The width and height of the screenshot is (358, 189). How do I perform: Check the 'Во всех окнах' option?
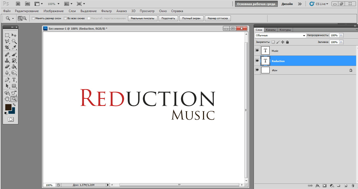[65, 18]
